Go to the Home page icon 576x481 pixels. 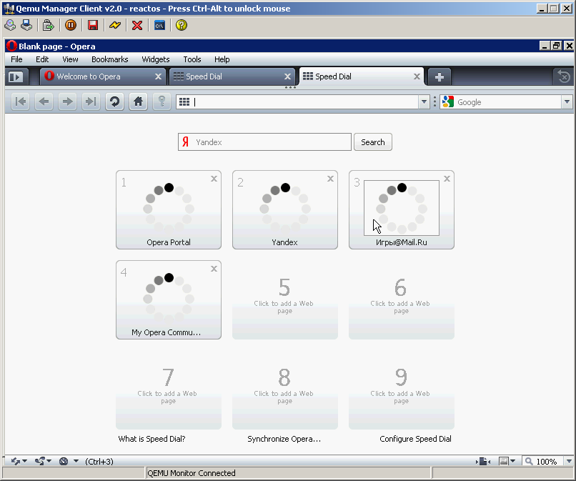[138, 102]
